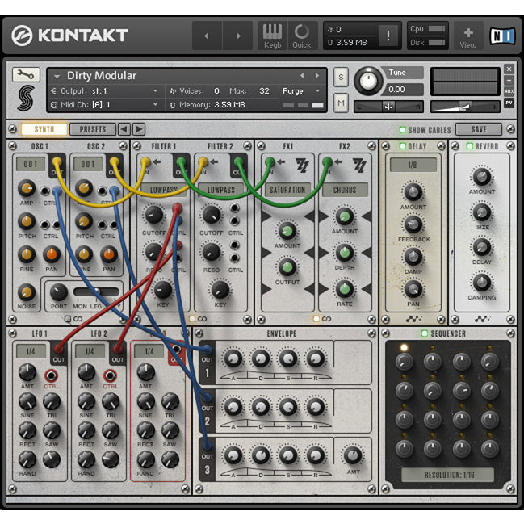Switch to the PRESETS tab

93,129
